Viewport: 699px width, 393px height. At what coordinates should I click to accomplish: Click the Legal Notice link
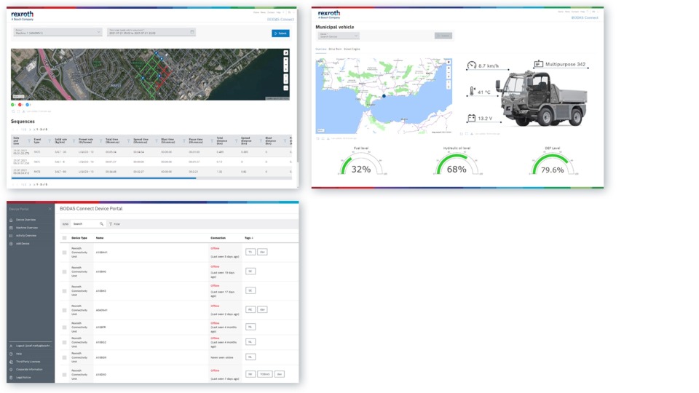[23, 378]
